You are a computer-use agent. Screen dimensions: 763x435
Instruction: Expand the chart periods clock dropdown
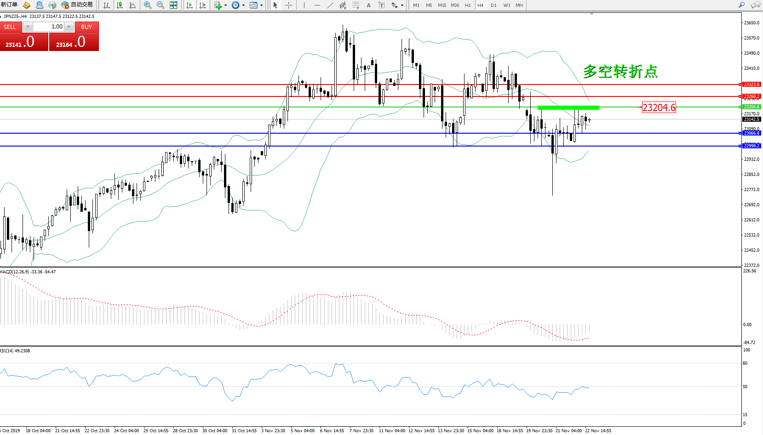tap(243, 6)
